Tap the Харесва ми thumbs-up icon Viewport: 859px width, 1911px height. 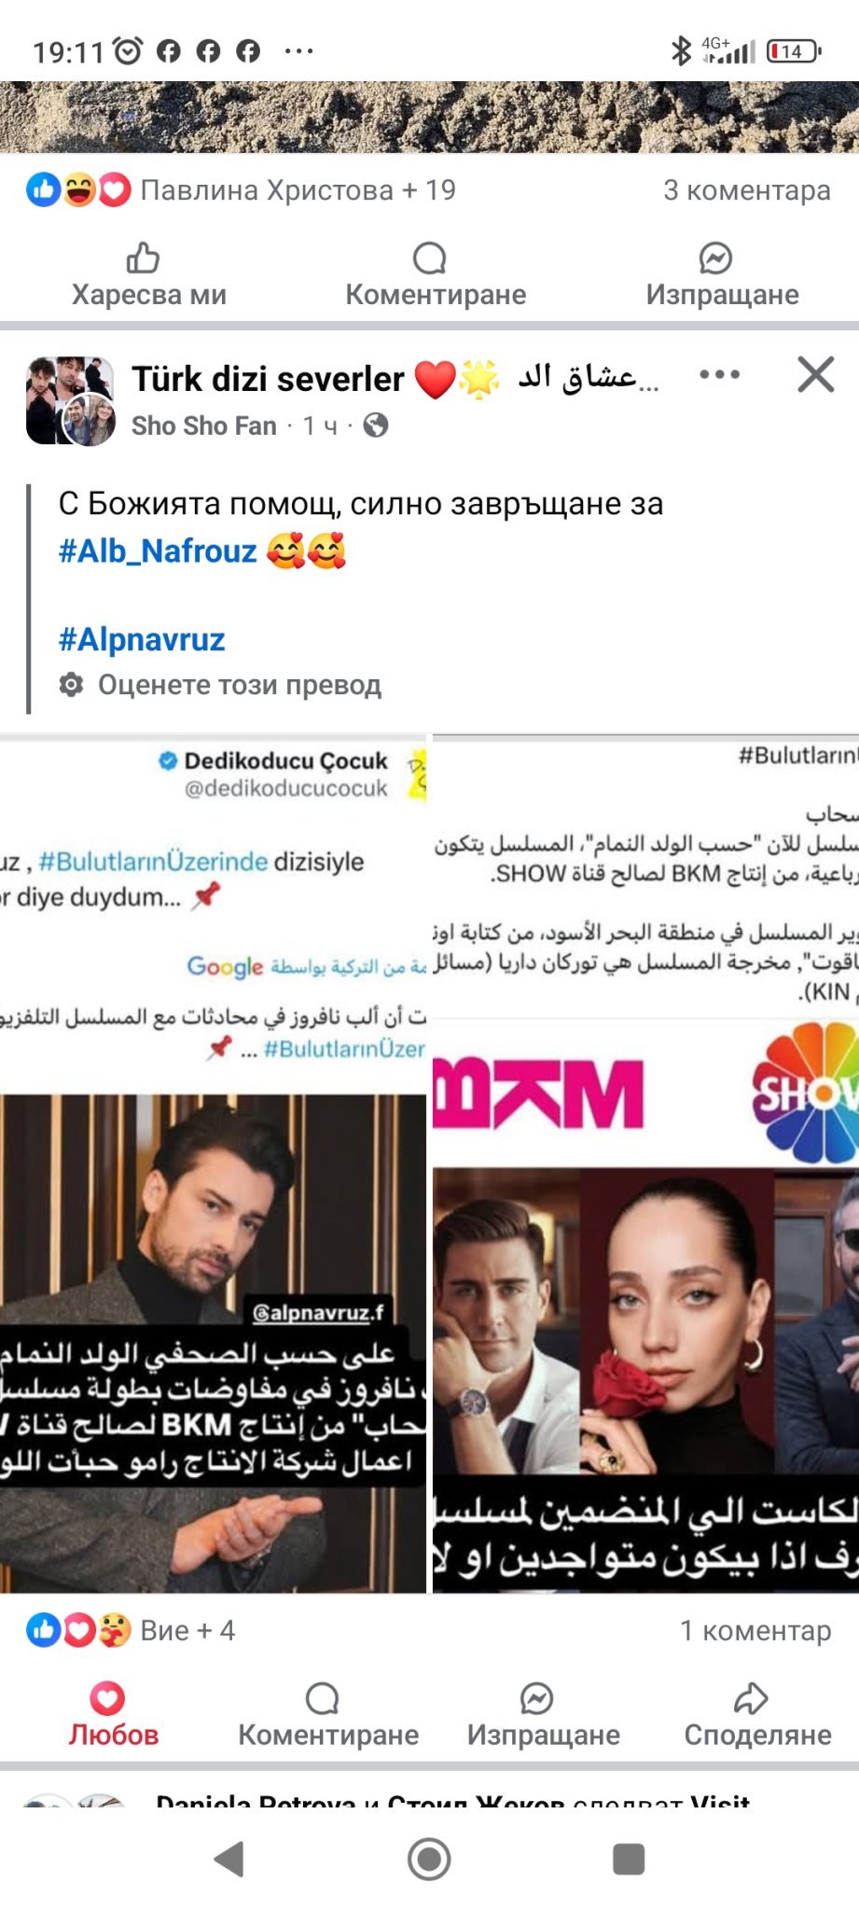pyautogui.click(x=143, y=258)
